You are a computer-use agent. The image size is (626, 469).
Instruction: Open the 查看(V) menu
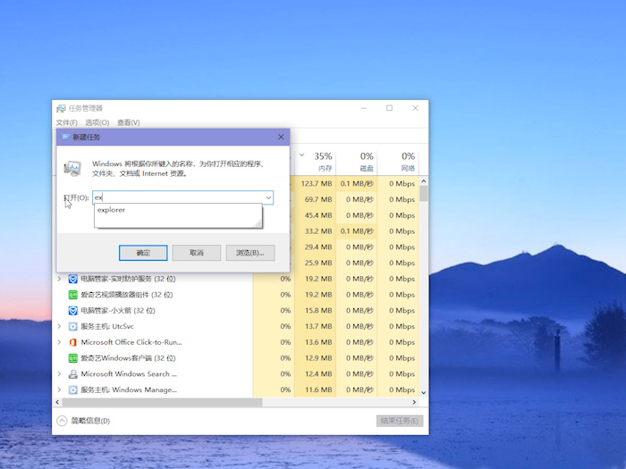(x=128, y=122)
